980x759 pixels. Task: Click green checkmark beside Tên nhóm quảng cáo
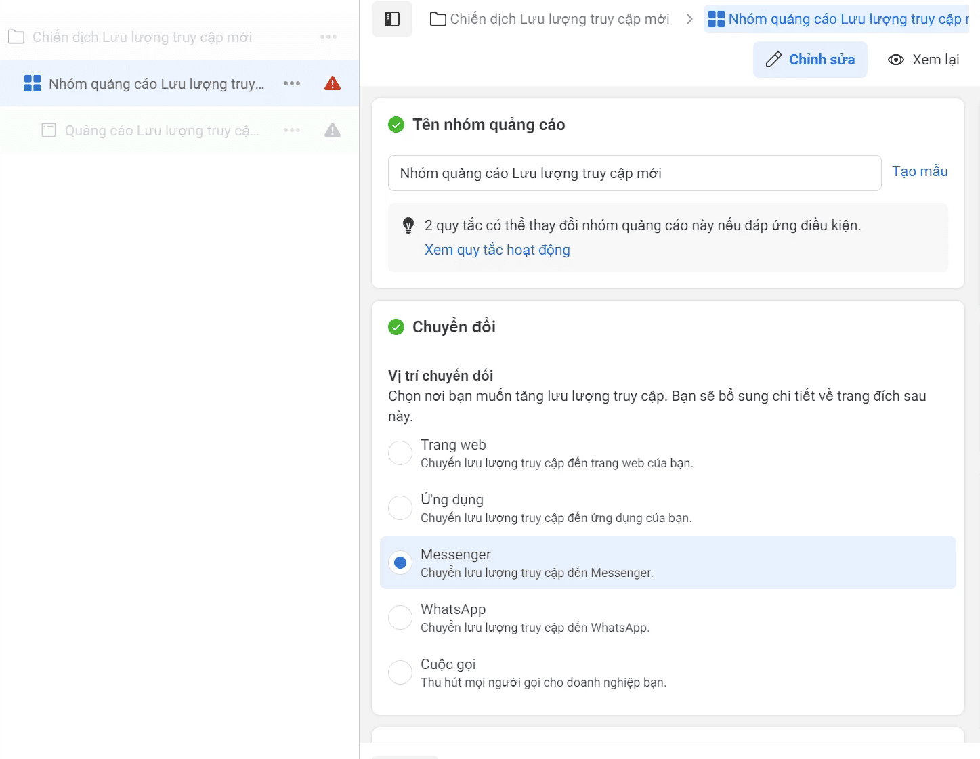coord(396,125)
